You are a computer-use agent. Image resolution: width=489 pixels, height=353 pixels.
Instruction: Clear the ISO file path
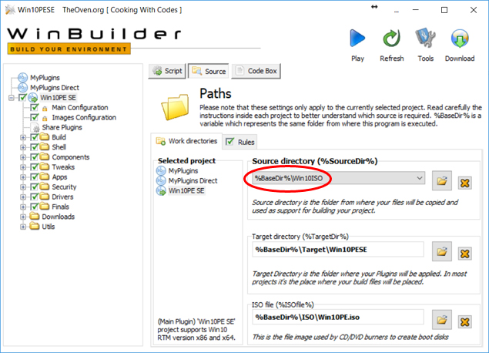point(464,322)
